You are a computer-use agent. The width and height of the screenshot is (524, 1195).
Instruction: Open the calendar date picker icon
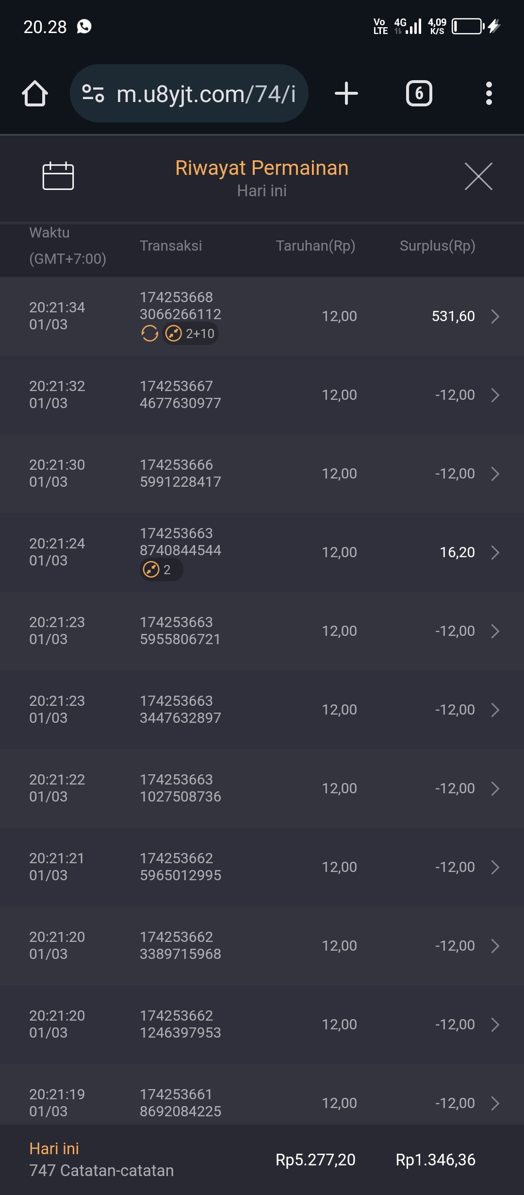(58, 176)
